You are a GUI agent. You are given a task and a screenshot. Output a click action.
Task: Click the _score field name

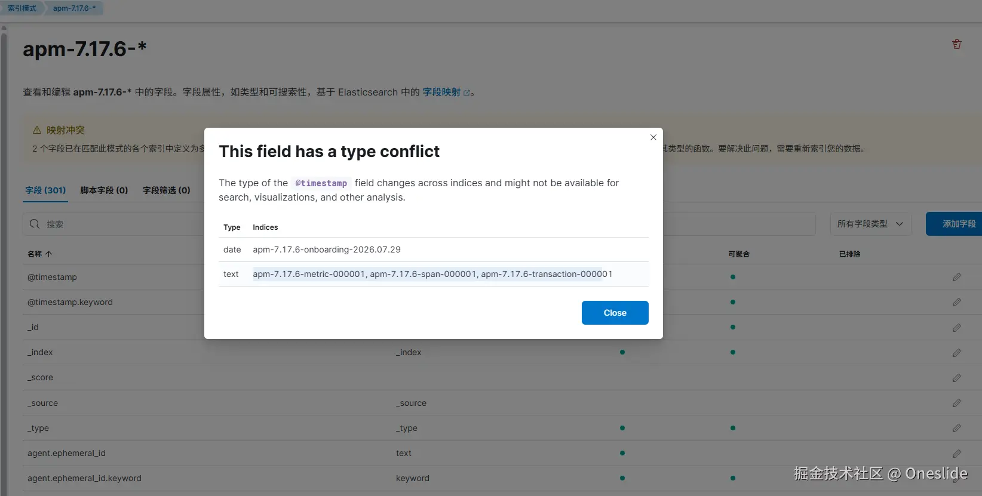click(x=40, y=378)
